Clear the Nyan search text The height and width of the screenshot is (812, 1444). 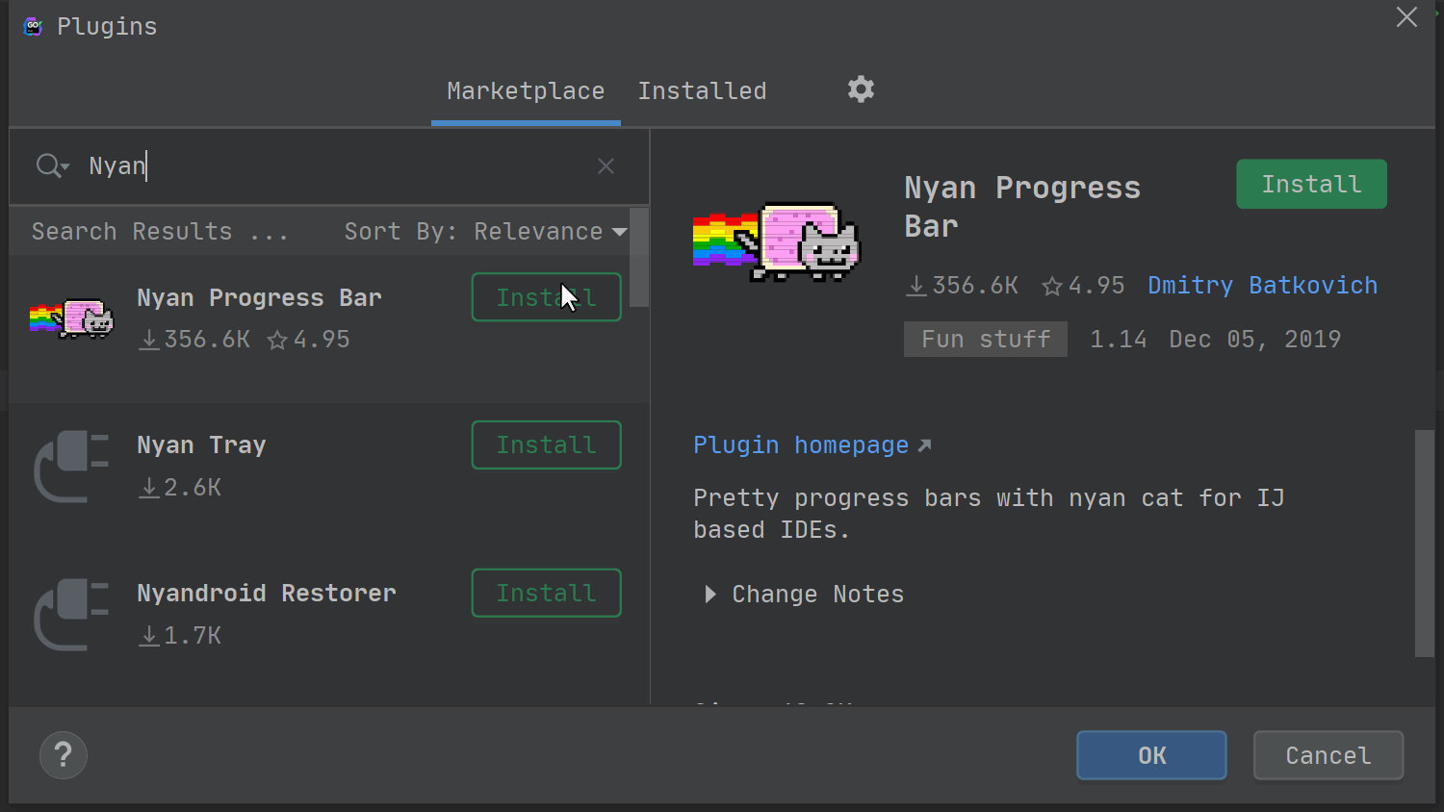tap(606, 166)
